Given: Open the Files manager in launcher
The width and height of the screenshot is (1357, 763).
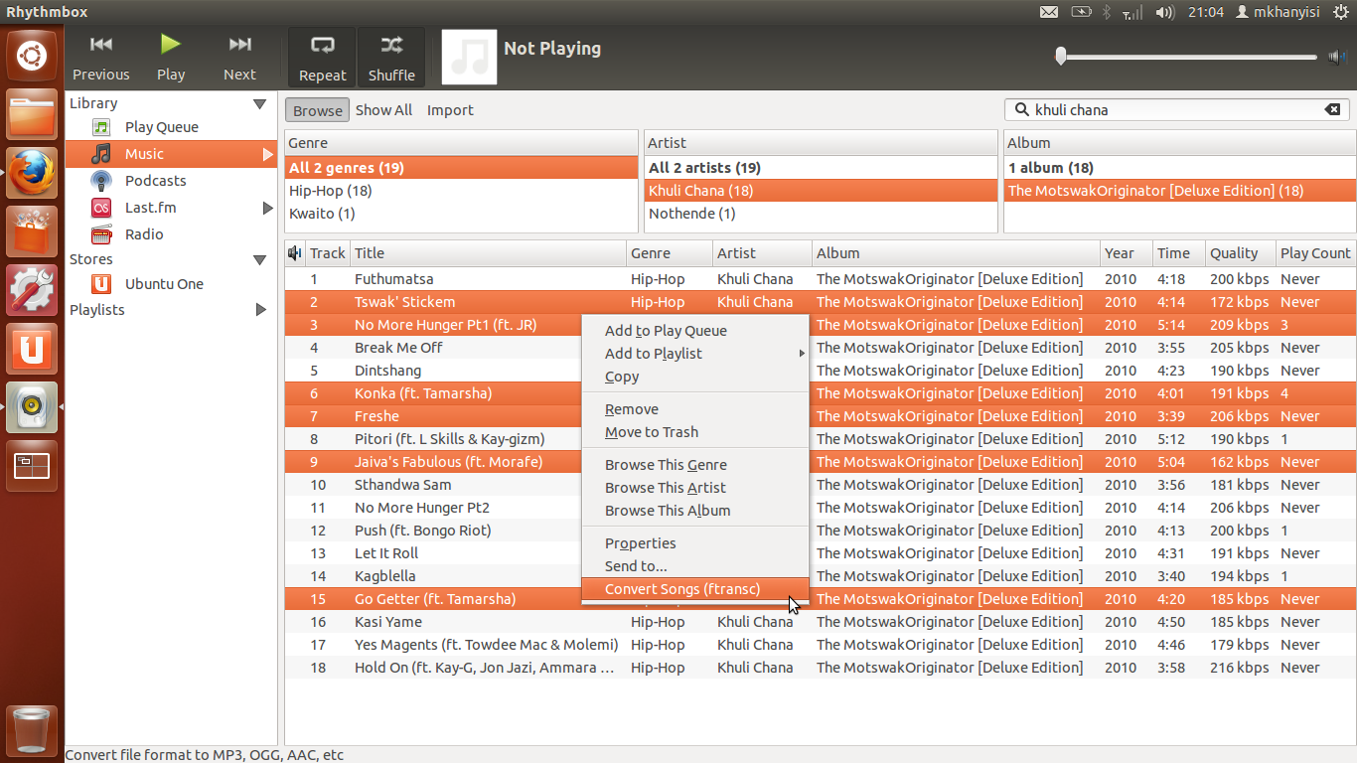Looking at the screenshot, I should coord(32,114).
